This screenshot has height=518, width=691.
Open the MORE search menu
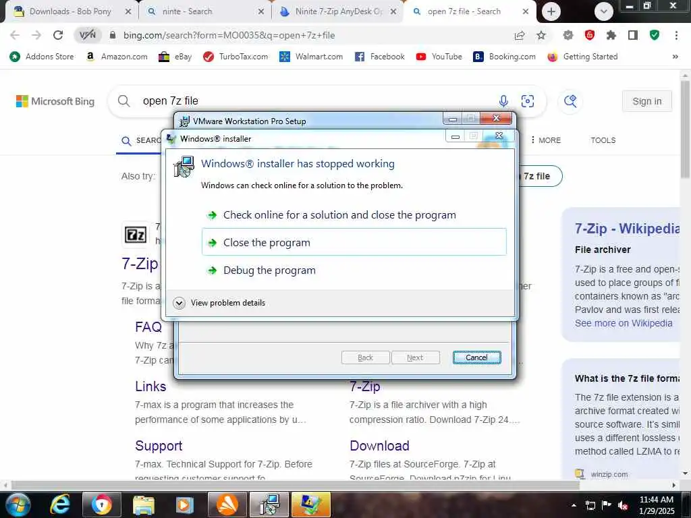coord(545,140)
